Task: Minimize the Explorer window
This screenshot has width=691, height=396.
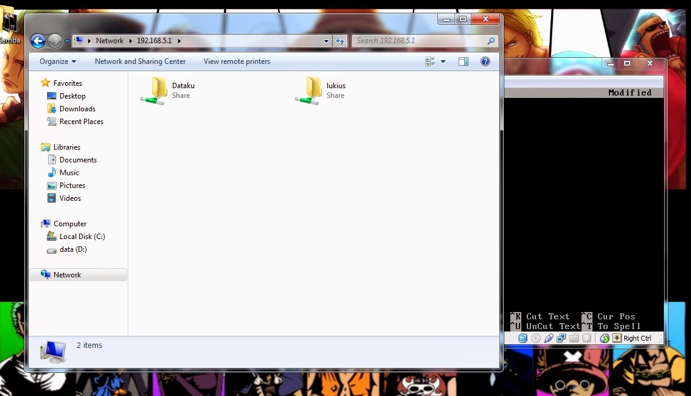Action: (446, 19)
